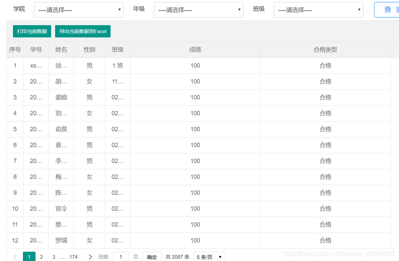
Task: Click name cell 梅… in row 8
Action: click(x=61, y=177)
